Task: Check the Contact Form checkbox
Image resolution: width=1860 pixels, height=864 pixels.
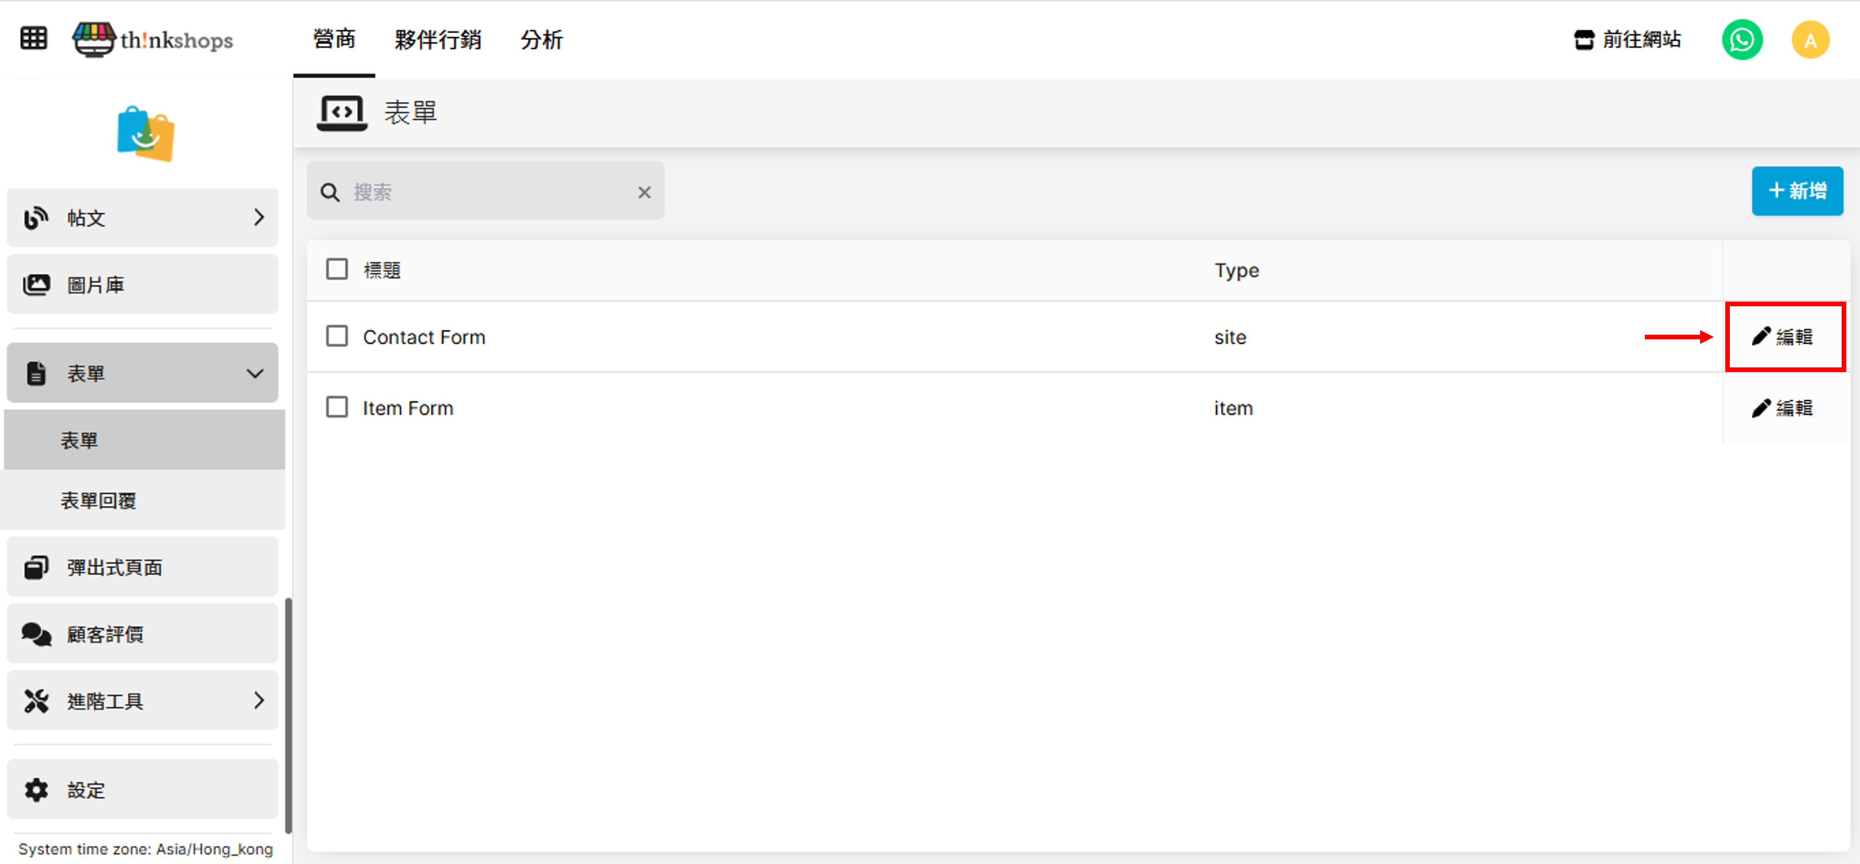Action: (337, 337)
